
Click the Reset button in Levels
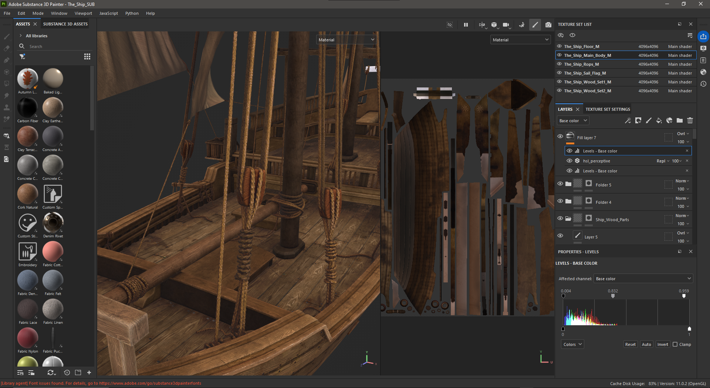coord(630,344)
